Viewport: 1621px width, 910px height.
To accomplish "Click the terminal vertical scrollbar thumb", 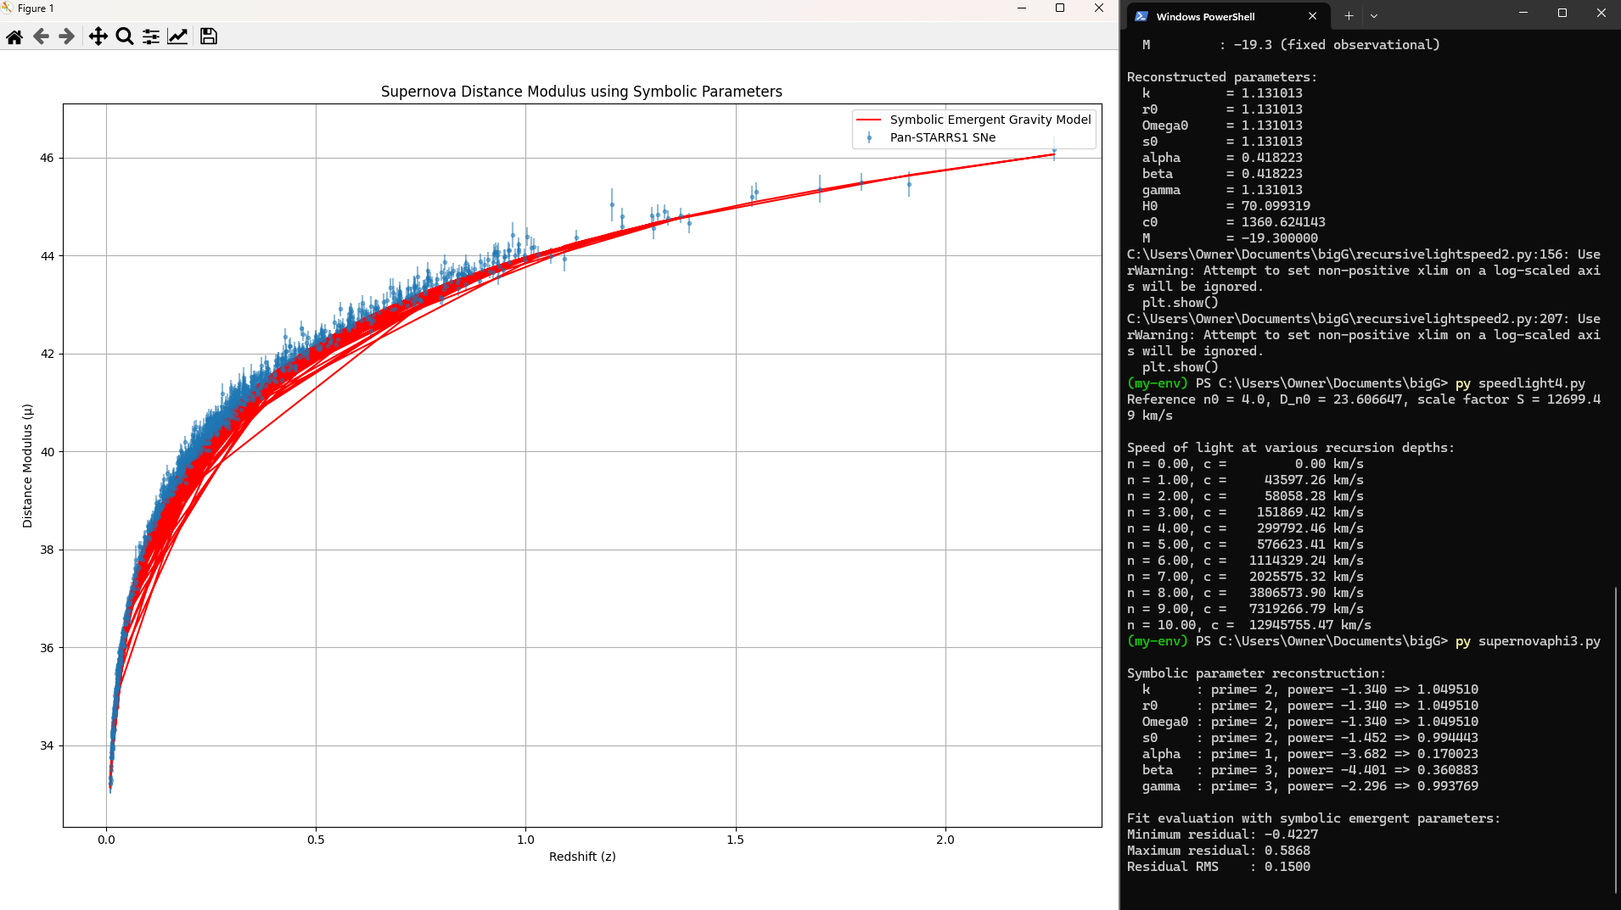I will click(1616, 738).
